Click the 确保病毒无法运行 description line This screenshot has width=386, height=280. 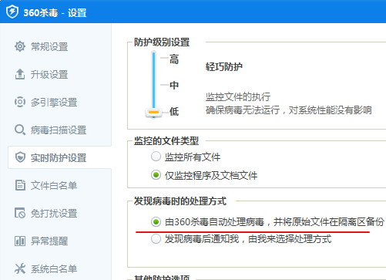[x=289, y=110]
